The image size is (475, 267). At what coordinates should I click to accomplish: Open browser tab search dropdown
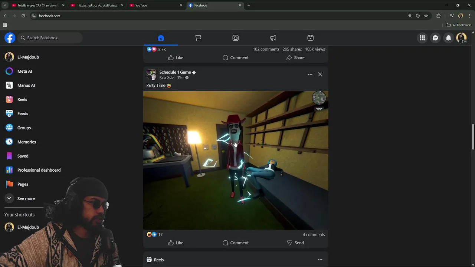pos(4,5)
